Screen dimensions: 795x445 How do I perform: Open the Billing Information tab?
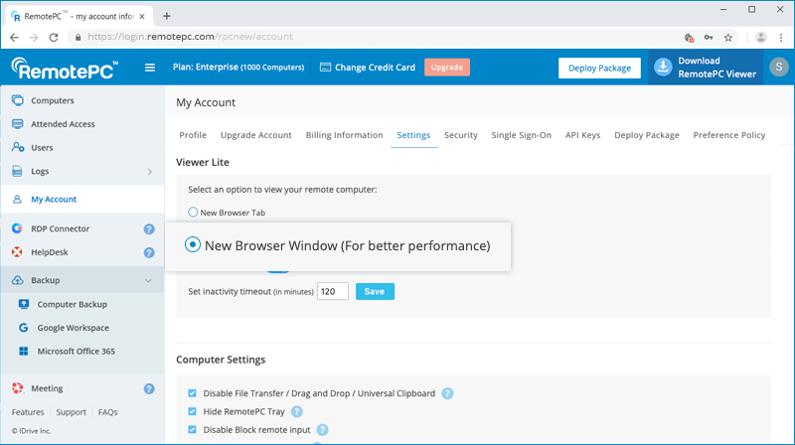coord(344,135)
